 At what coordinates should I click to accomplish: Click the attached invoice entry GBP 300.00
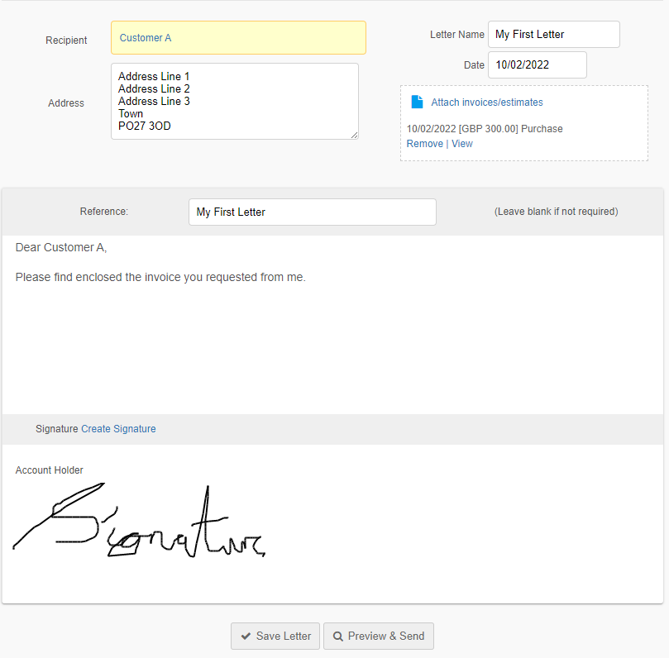[x=484, y=129]
